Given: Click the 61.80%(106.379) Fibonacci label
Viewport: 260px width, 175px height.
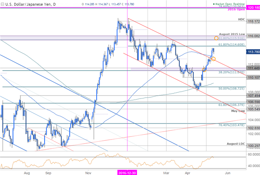Looking at the screenshot, I should click(x=231, y=105).
